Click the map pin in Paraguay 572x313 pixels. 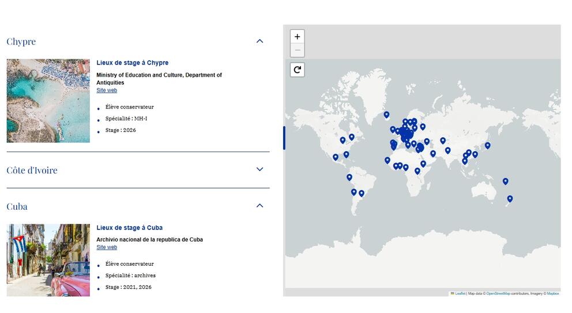[x=361, y=193]
